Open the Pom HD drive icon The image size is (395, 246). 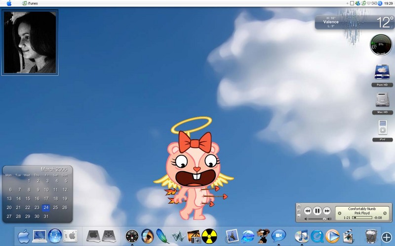click(382, 72)
